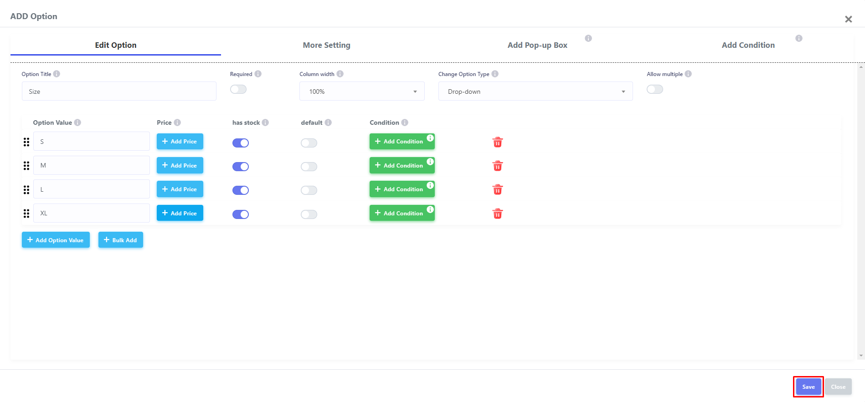Add Condition for the L value
The image size is (865, 402).
click(x=402, y=189)
